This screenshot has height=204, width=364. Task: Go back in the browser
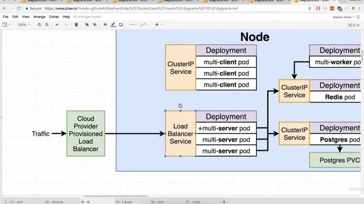pos(5,8)
